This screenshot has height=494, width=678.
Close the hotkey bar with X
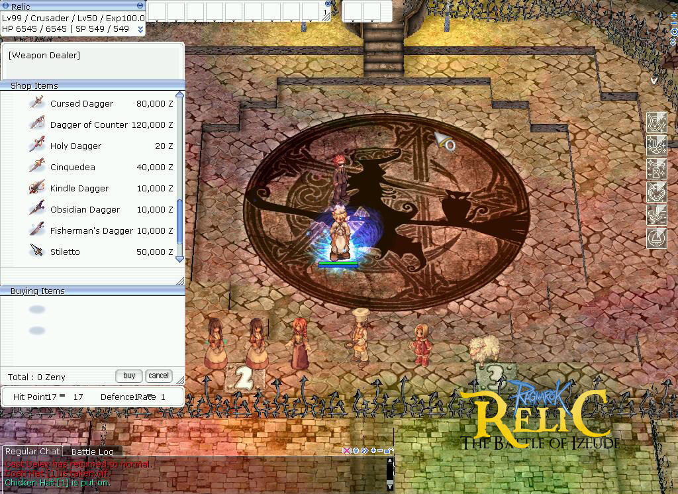point(328,3)
